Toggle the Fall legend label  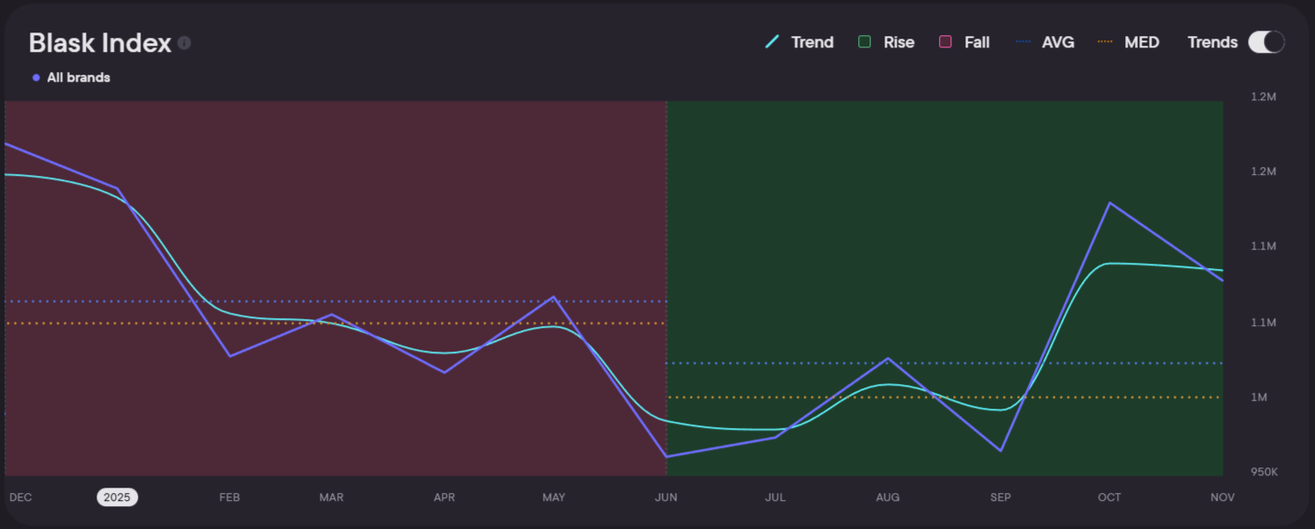pos(977,42)
